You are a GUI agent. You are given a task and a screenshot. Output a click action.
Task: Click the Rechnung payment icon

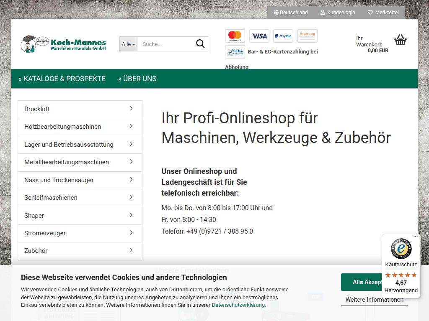(307, 36)
